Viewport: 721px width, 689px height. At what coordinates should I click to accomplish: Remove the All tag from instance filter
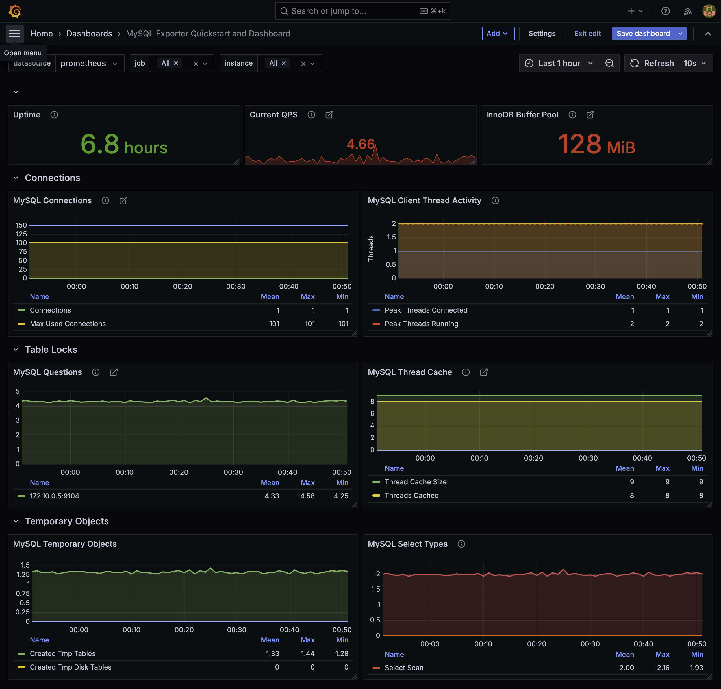pyautogui.click(x=284, y=63)
